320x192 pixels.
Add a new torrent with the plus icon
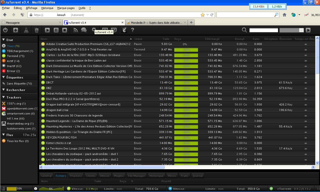click(x=15, y=30)
